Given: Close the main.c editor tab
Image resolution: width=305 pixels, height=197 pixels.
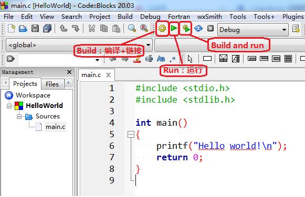Looking at the screenshot, I should (108, 75).
